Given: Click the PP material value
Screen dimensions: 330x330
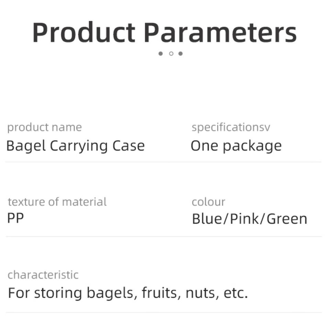Looking at the screenshot, I should (15, 218).
